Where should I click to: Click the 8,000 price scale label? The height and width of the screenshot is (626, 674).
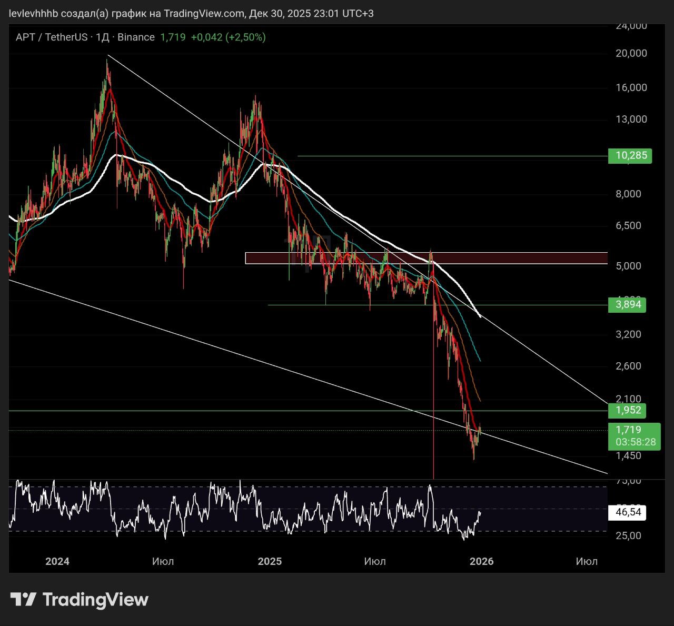coord(628,194)
